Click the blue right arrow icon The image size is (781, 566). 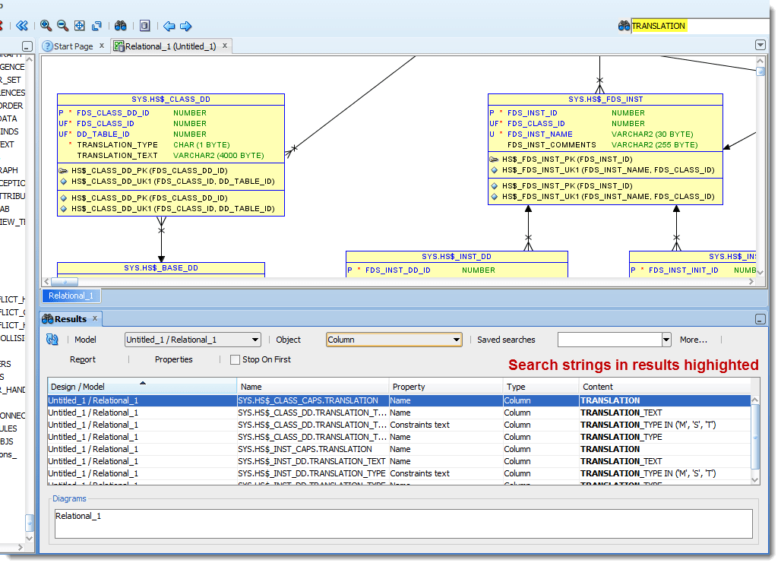pyautogui.click(x=185, y=26)
